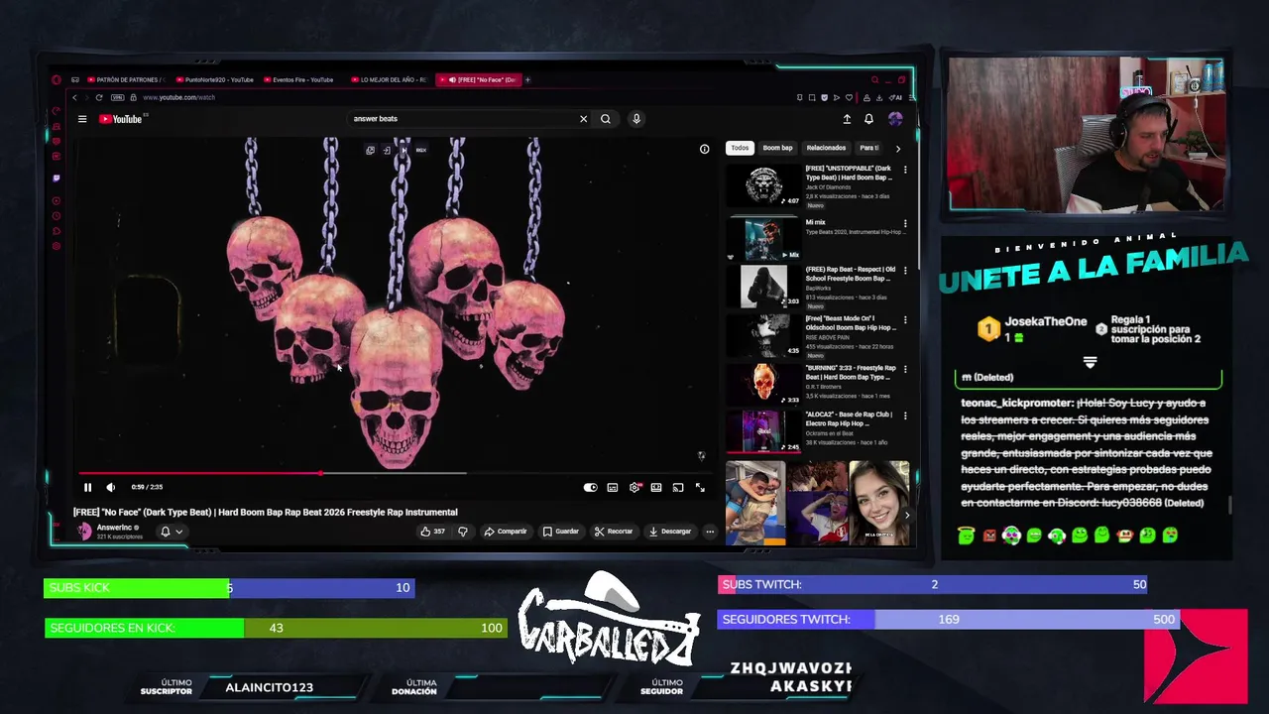Open the Twitch icon in Opera sidebar
The height and width of the screenshot is (714, 1269).
tap(57, 178)
